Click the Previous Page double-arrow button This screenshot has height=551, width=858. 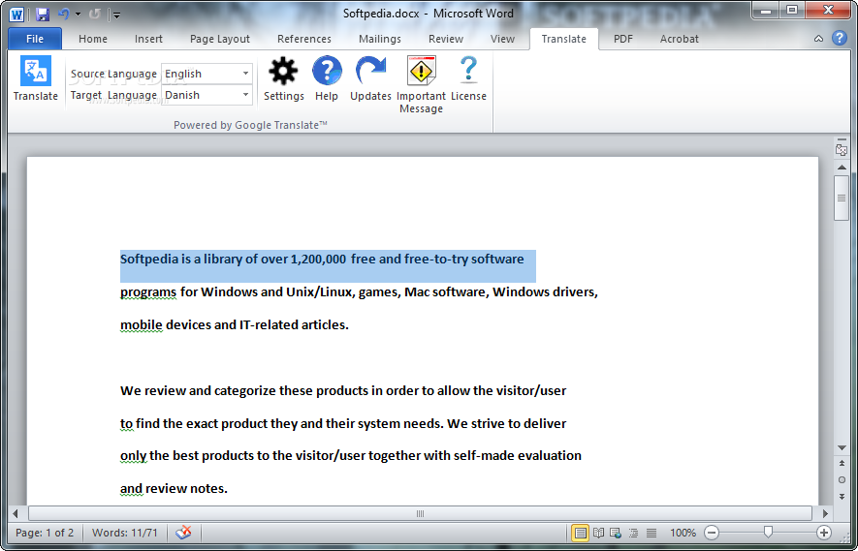tap(842, 464)
